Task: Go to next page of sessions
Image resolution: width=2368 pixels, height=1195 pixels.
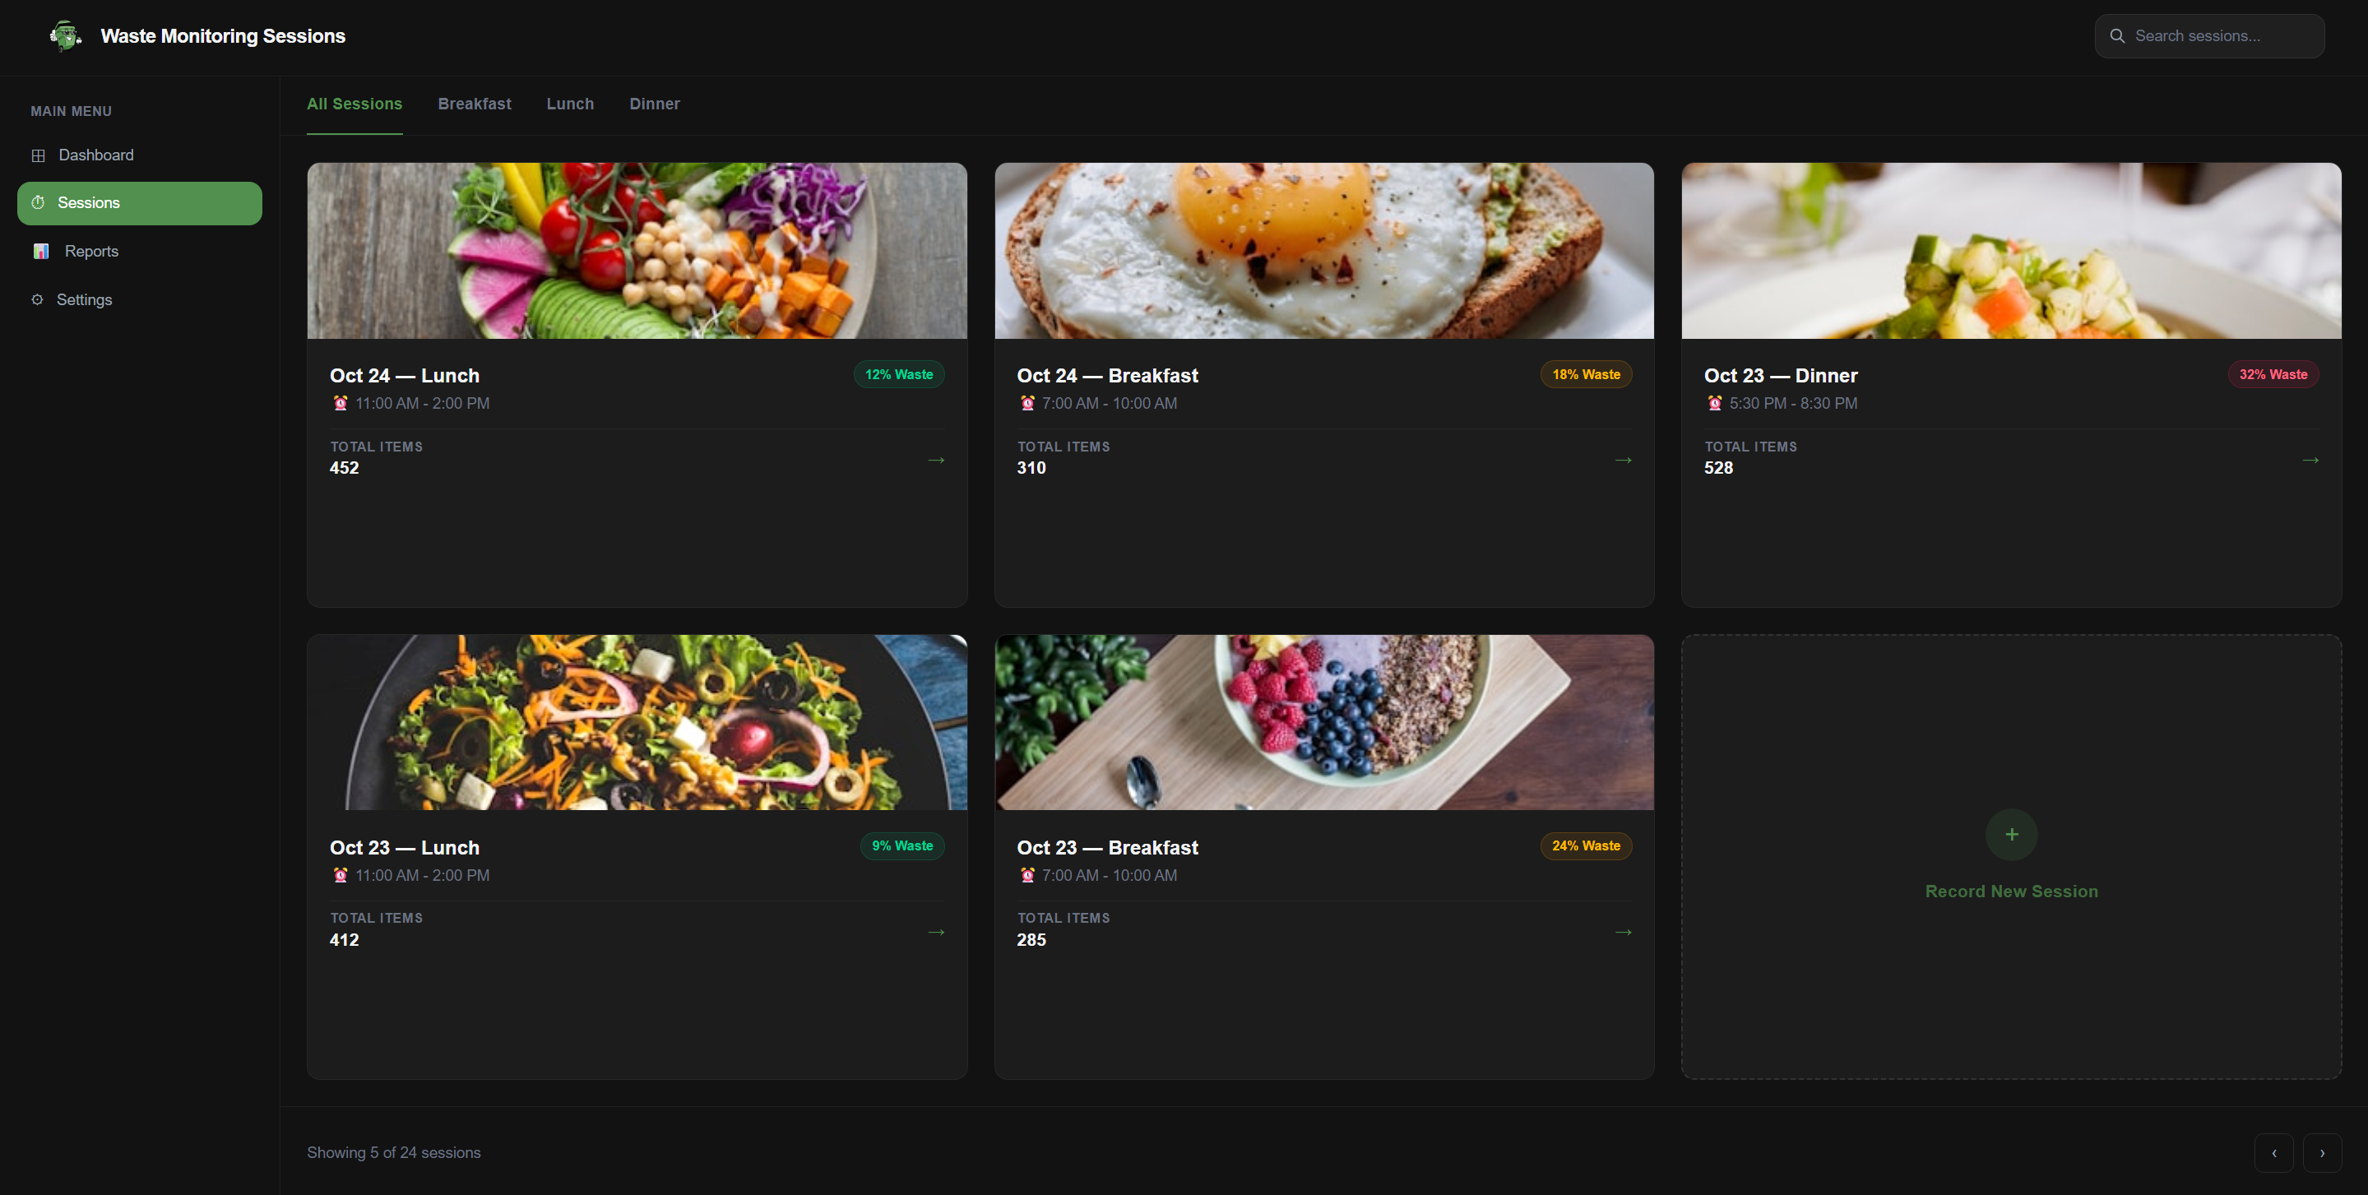Action: point(2321,1153)
